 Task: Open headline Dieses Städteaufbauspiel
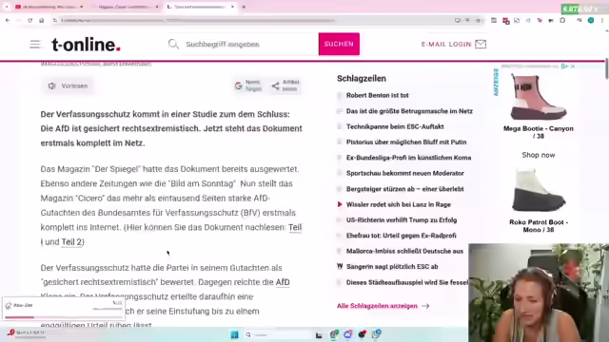(407, 282)
